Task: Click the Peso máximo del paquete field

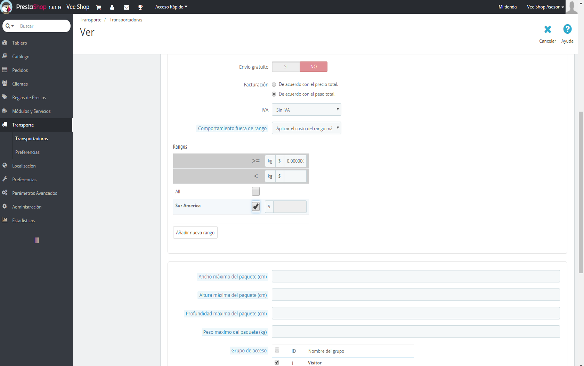Action: click(416, 332)
